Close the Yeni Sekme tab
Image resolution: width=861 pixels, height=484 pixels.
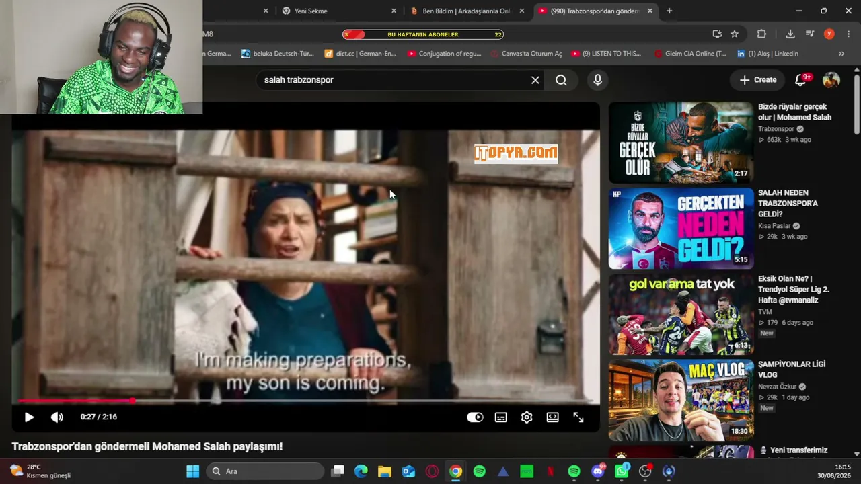(394, 11)
